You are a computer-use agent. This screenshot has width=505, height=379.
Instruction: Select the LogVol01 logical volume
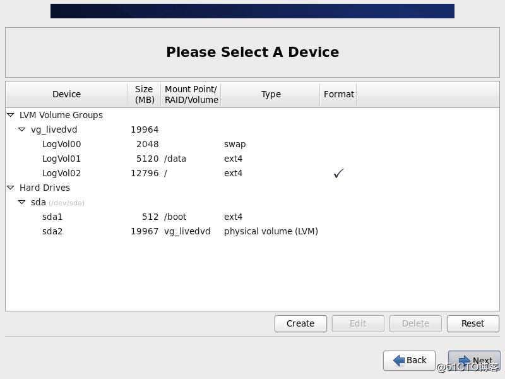pos(252,159)
